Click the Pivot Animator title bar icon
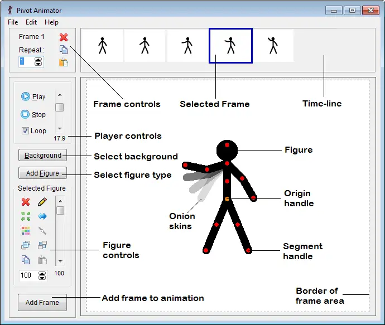385x325 pixels. pyautogui.click(x=10, y=10)
